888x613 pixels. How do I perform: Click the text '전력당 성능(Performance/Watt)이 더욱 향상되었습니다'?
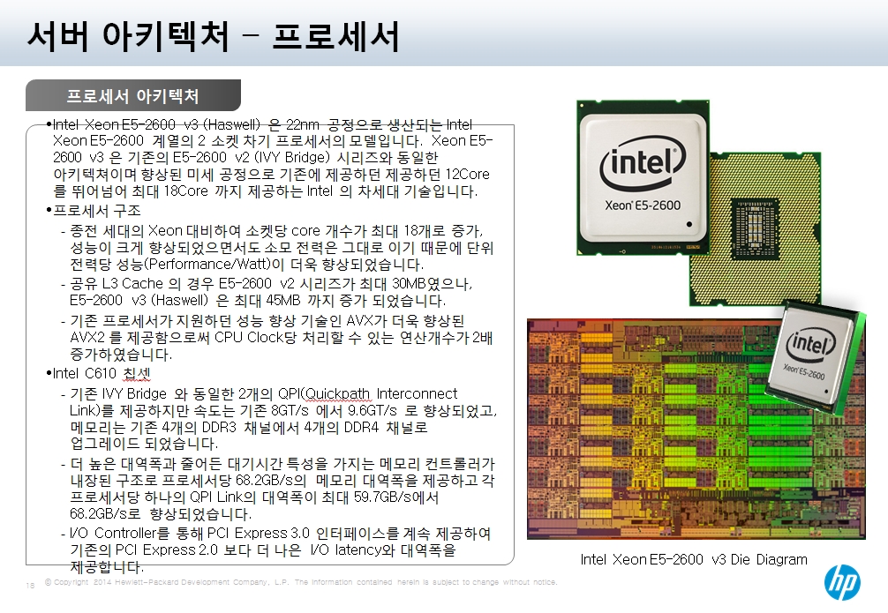246,265
